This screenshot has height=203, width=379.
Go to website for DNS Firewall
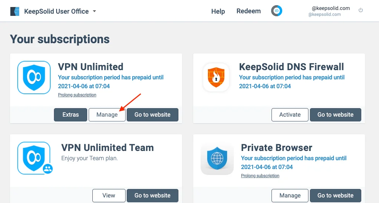pyautogui.click(x=335, y=115)
